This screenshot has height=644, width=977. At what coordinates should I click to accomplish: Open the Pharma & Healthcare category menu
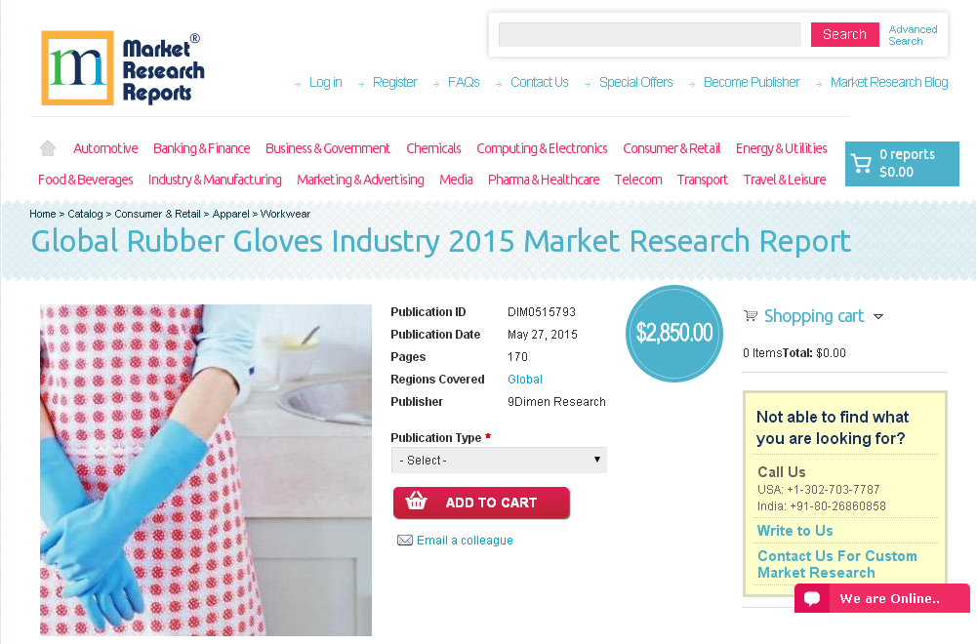click(x=544, y=180)
